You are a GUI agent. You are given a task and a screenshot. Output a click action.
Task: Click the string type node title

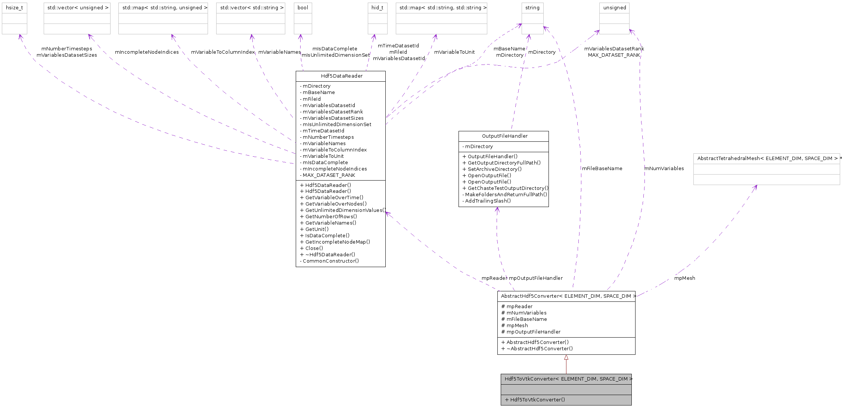(x=532, y=8)
